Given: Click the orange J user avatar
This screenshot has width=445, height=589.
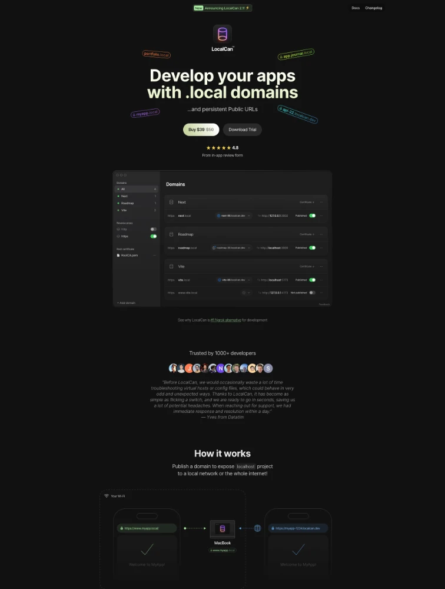Looking at the screenshot, I should pos(189,369).
